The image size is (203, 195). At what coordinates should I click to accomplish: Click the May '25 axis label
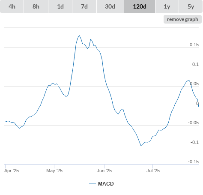[54, 171]
